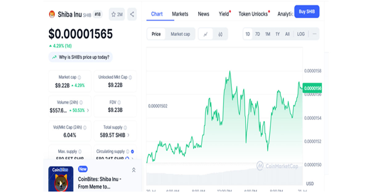Select the line chart icon
370x194 pixels.
pyautogui.click(x=206, y=34)
